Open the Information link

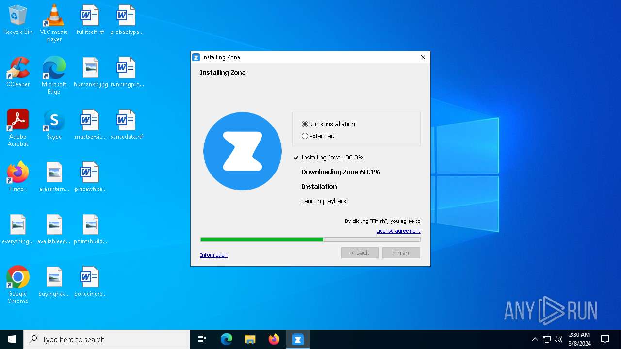click(213, 255)
